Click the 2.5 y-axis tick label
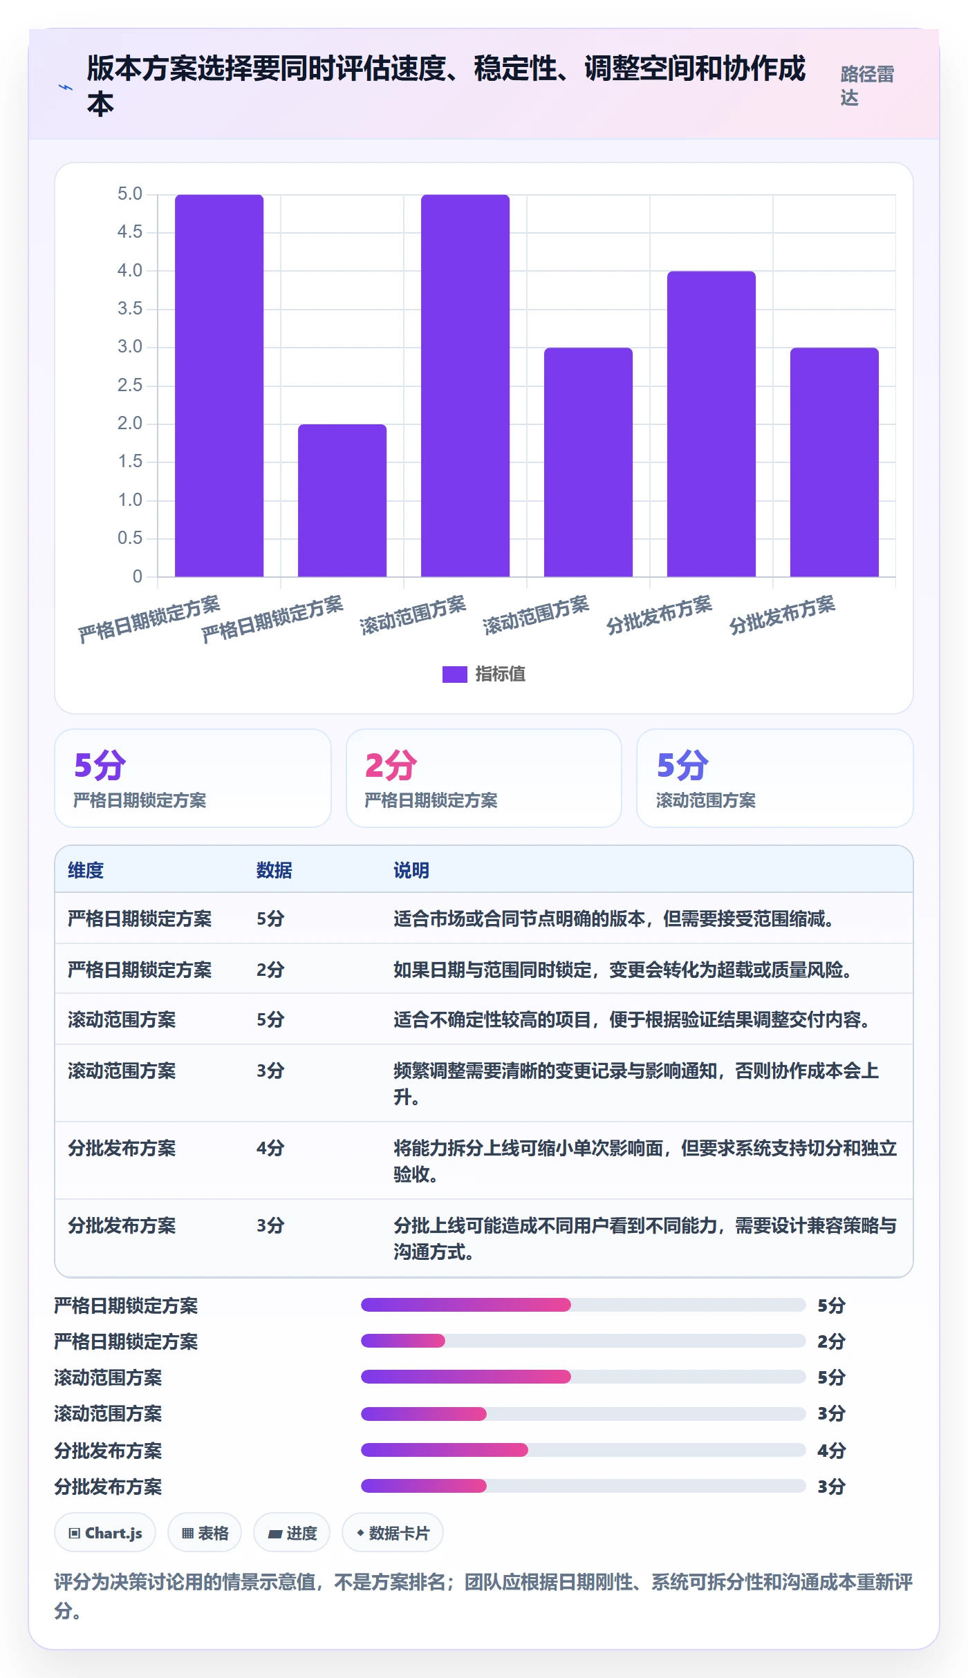Screen dimensions: 968x1678 130,385
